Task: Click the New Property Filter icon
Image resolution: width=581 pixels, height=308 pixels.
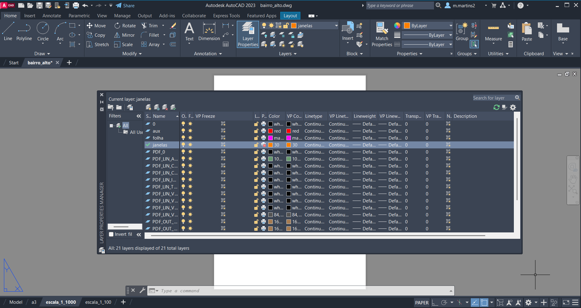Action: pos(111,107)
